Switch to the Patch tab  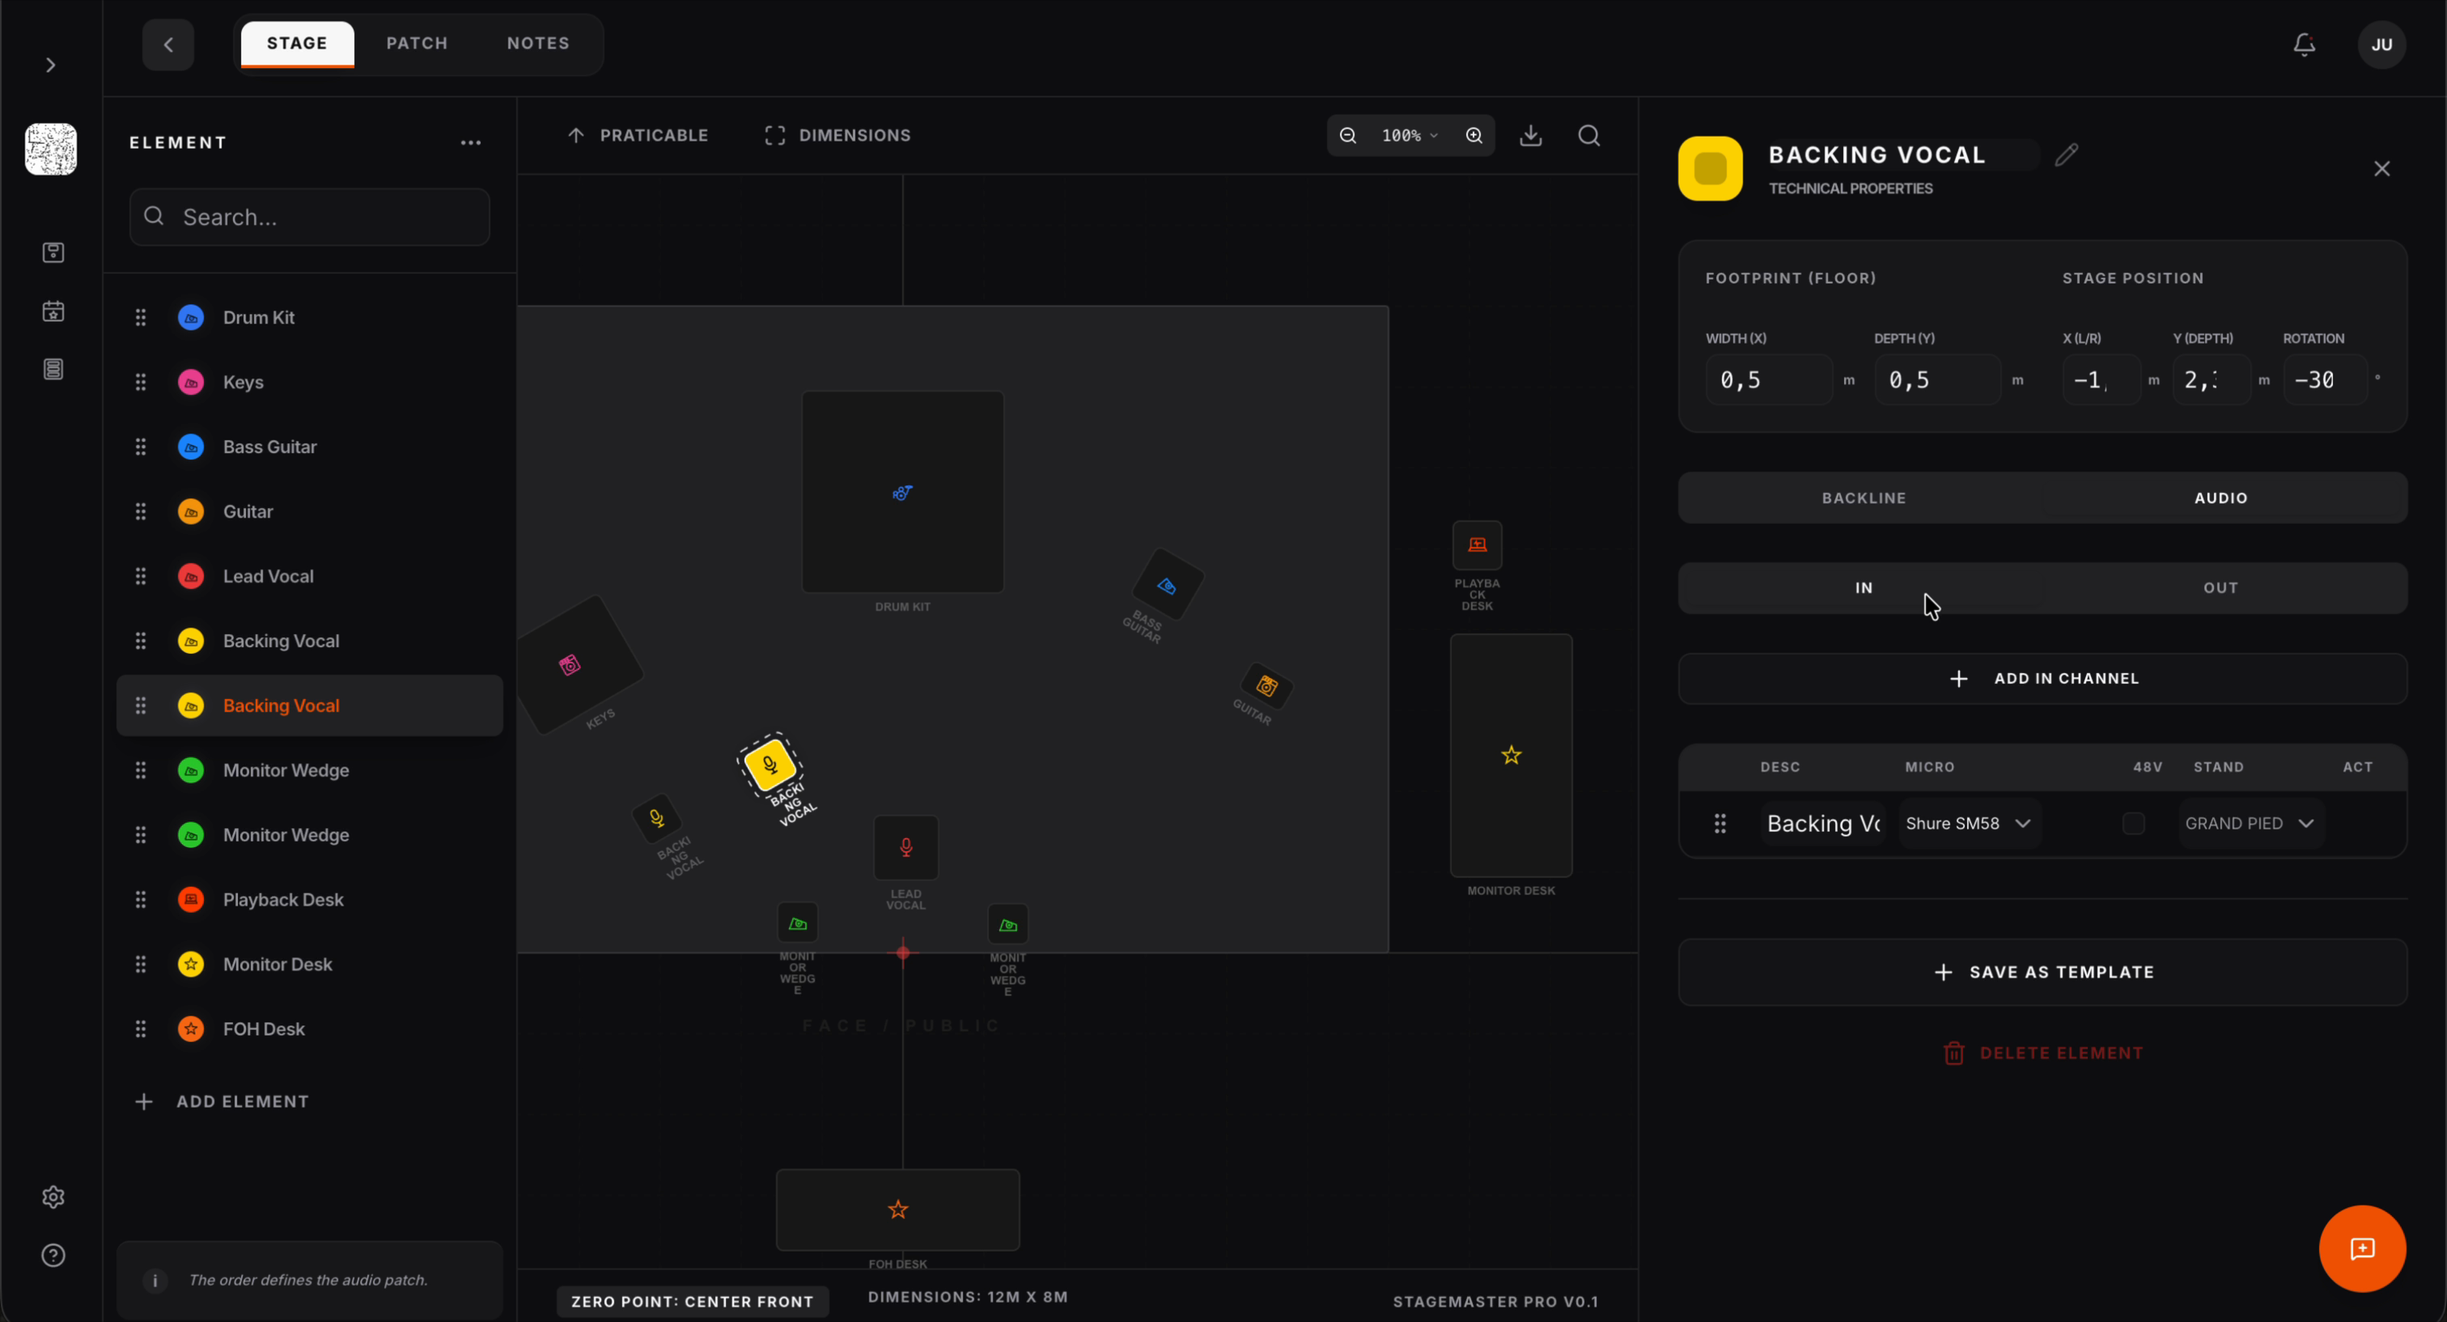[x=417, y=44]
